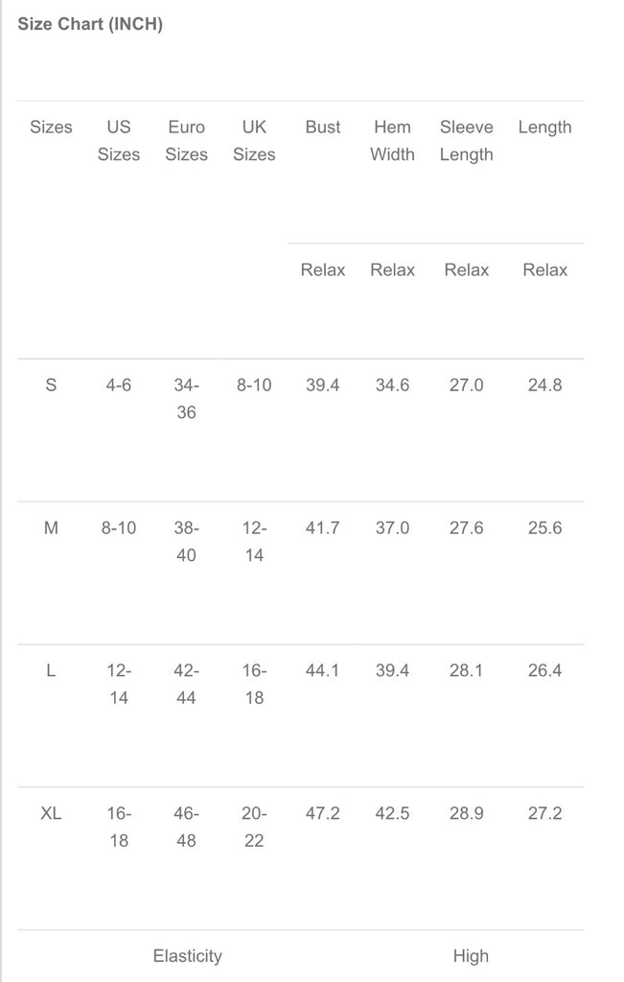Click the 28.1 sleeve length value
The width and height of the screenshot is (624, 982).
(467, 671)
